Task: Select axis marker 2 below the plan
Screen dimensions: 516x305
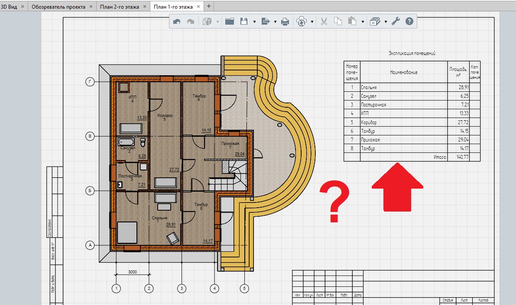Action: coord(149,289)
